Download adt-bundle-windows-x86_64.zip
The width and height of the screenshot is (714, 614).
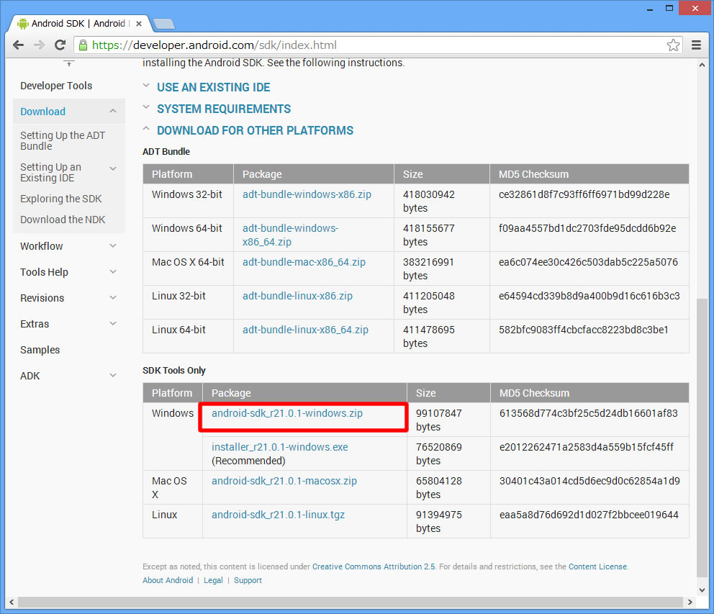[x=291, y=235]
